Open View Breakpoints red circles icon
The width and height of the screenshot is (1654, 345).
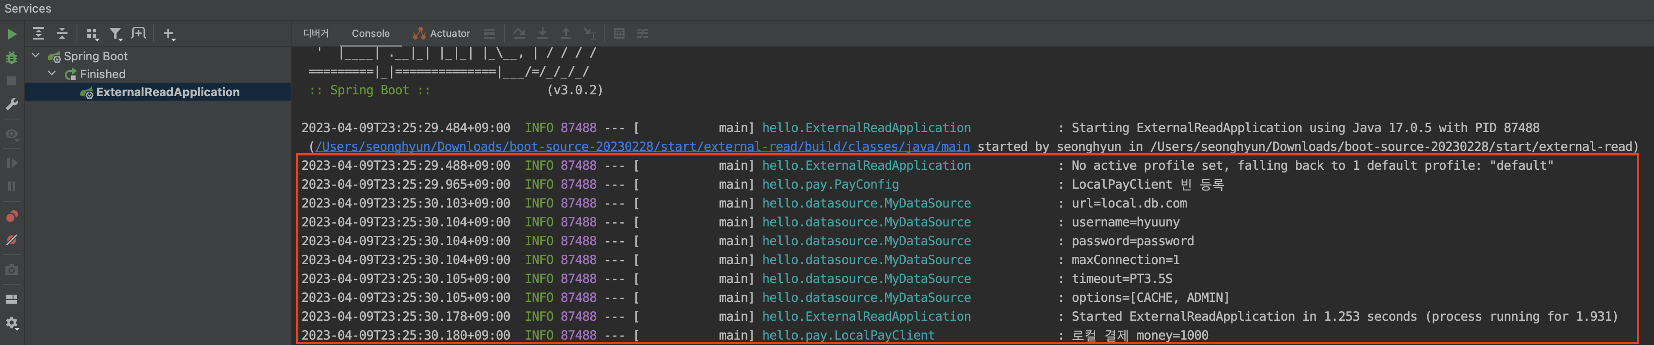[12, 216]
